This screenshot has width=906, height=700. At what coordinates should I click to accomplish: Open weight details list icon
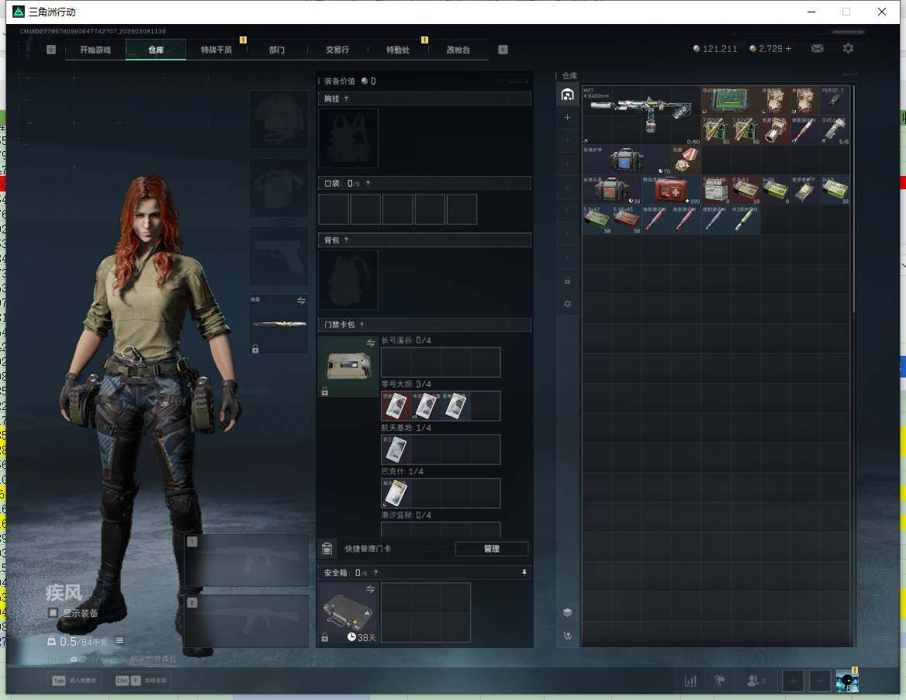click(119, 640)
